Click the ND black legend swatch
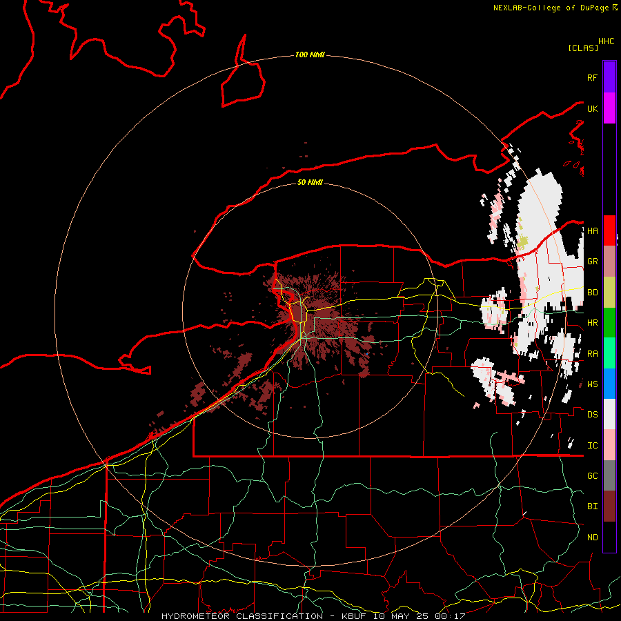 (609, 537)
